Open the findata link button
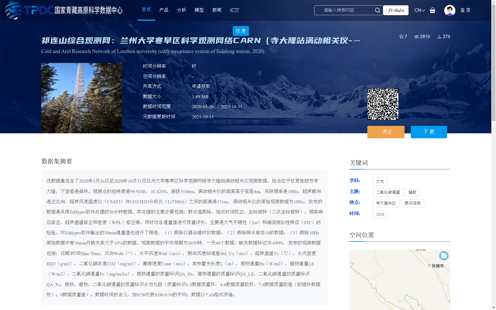This screenshot has height=310, width=496. [x=396, y=10]
